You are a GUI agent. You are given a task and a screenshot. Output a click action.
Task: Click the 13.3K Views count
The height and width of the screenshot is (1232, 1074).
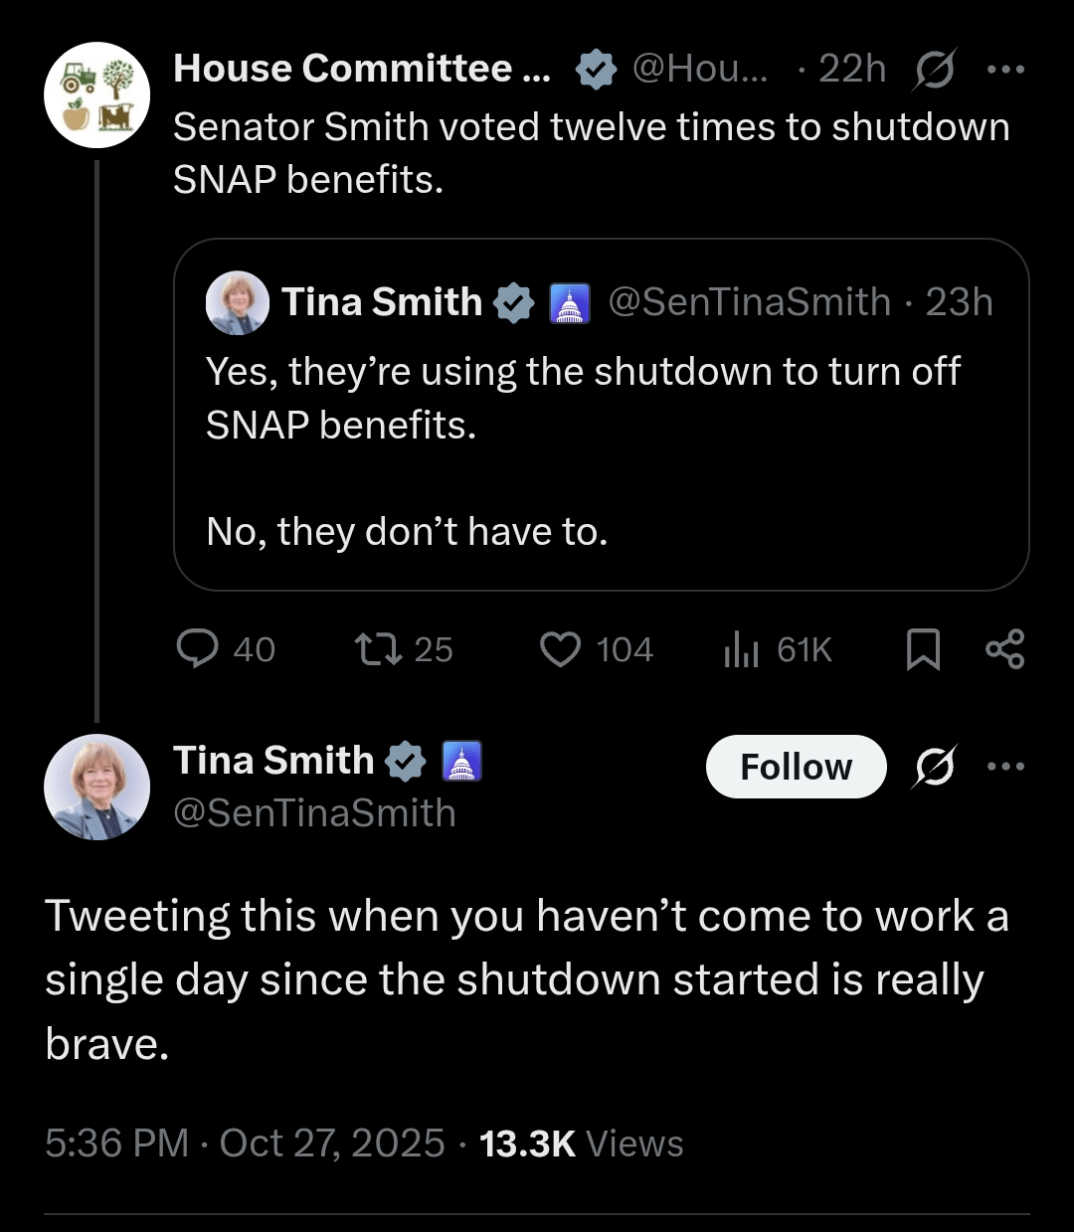point(581,1144)
